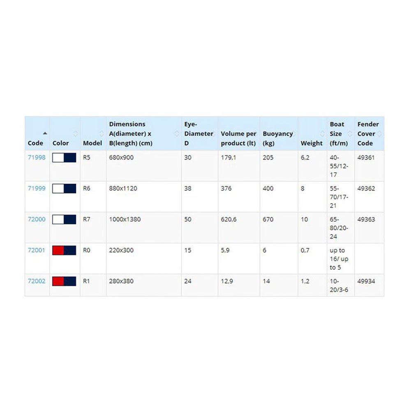Click the Volume per product header
Screen dimensions: 411x411
tap(238, 139)
